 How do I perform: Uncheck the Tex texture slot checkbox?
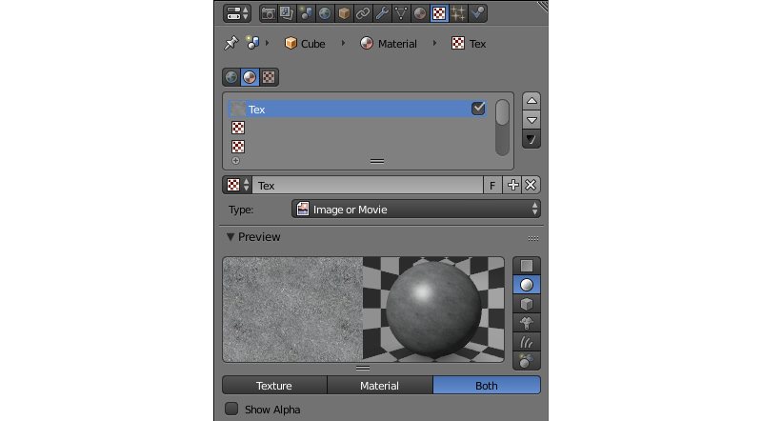coord(478,110)
